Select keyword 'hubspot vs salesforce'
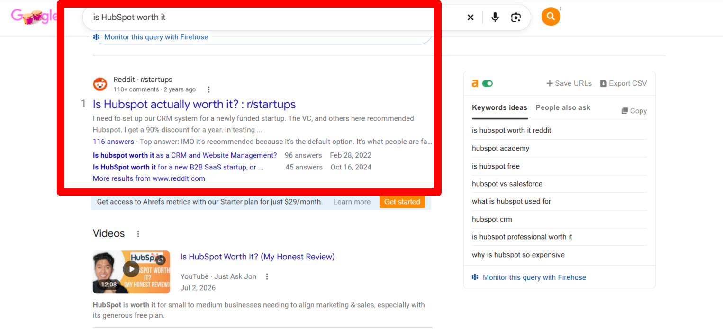Viewport: 723px width, 329px height. [507, 184]
